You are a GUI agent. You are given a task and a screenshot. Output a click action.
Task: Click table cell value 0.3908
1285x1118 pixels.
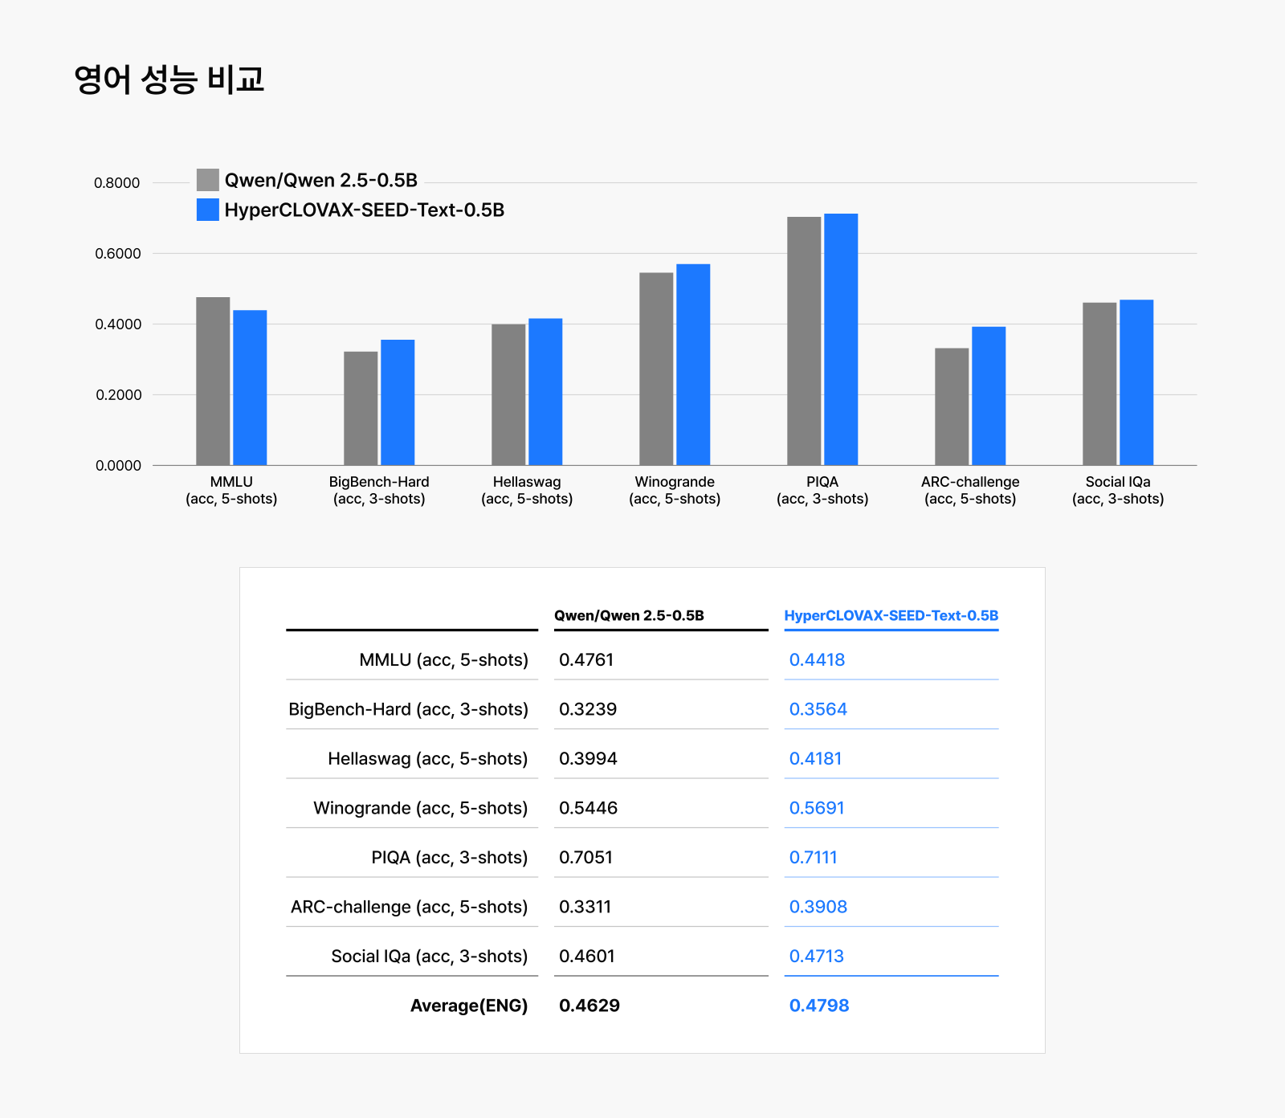(818, 908)
